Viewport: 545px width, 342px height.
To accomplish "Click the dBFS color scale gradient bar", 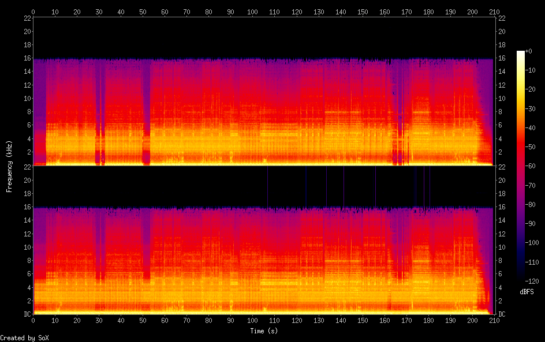I will (x=520, y=166).
